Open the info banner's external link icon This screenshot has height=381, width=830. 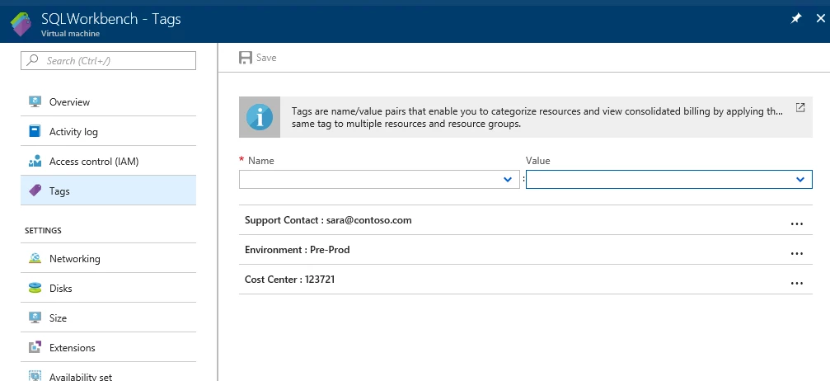(800, 107)
